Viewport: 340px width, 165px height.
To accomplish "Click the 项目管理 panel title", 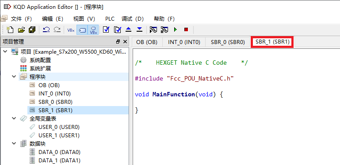I will pos(13,42).
